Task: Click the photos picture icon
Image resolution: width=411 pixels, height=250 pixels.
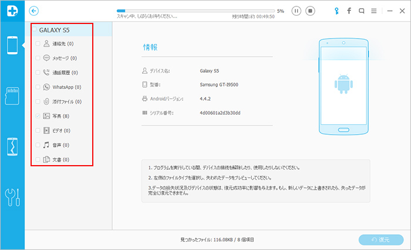Action: 46,116
